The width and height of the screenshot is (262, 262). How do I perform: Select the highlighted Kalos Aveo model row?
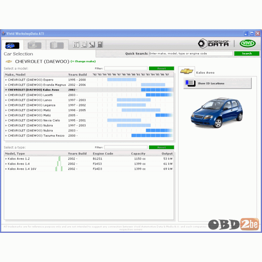point(89,90)
